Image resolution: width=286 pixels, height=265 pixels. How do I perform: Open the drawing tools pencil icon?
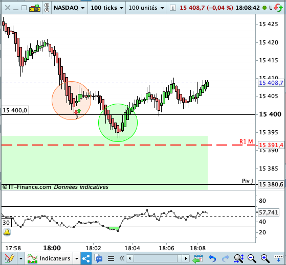click(9, 258)
